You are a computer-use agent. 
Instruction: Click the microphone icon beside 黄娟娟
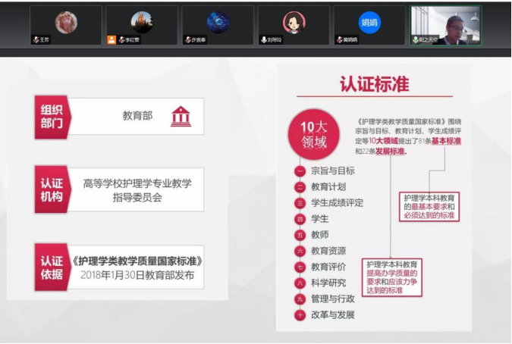click(339, 39)
